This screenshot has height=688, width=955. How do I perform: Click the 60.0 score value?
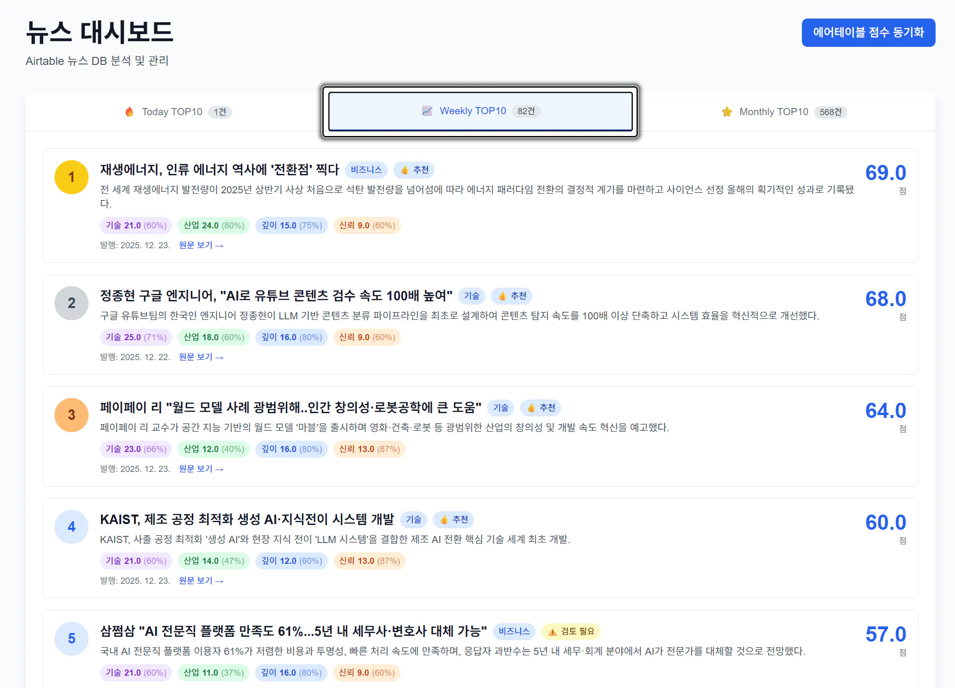pos(885,523)
